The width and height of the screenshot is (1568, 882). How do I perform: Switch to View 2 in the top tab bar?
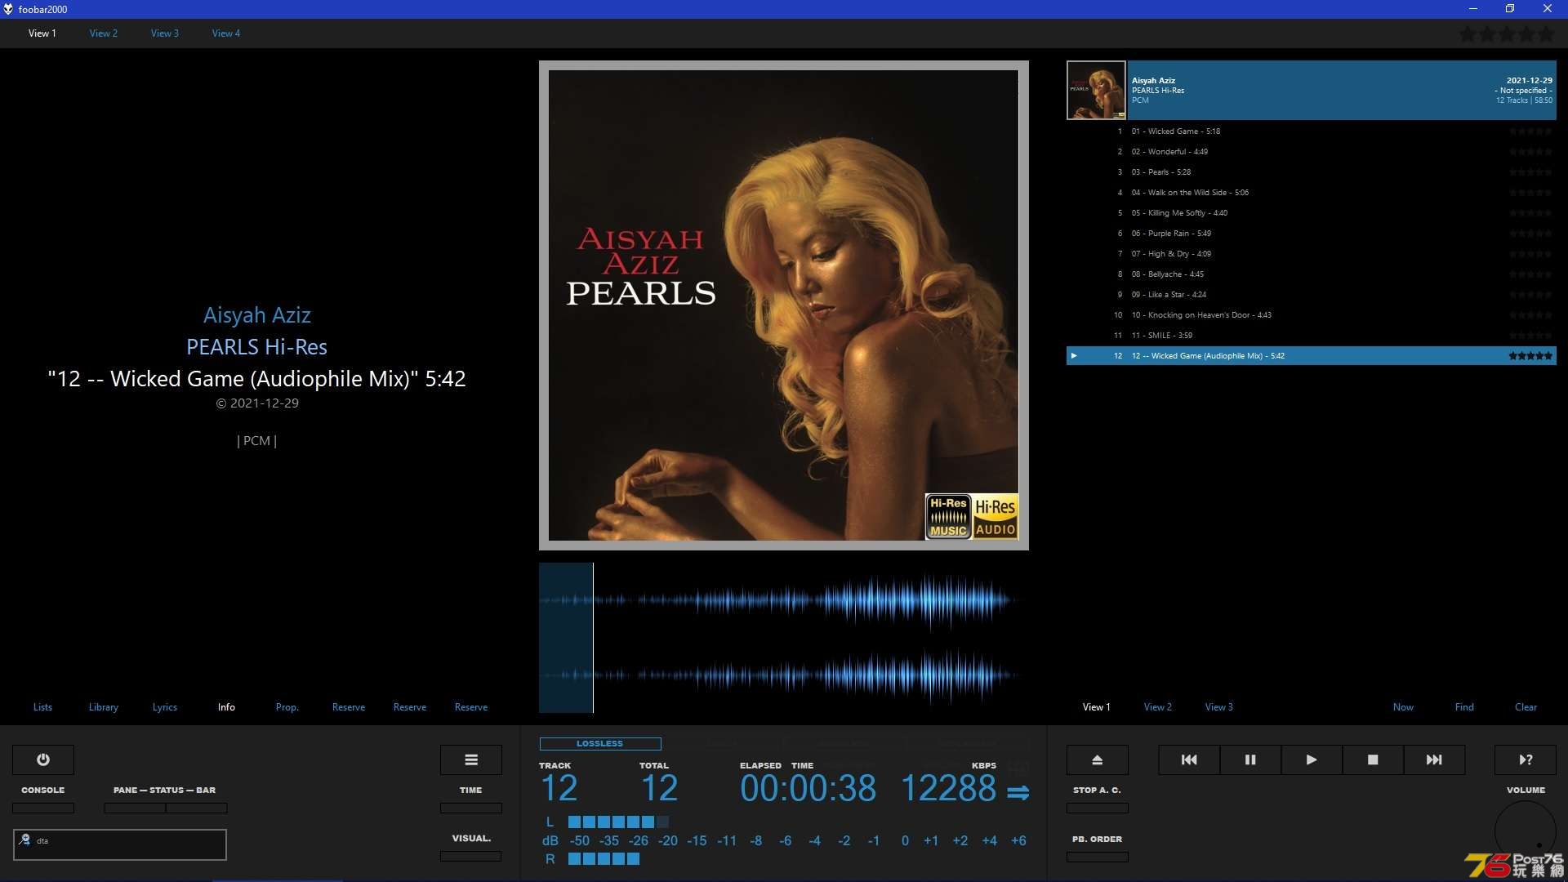(x=104, y=33)
